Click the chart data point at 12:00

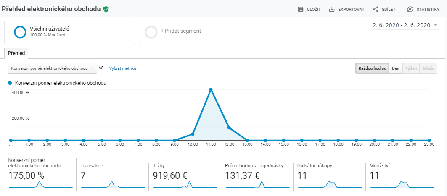pos(229,128)
